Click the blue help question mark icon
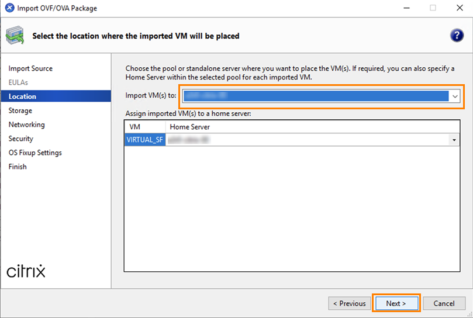473x318 pixels. click(457, 36)
